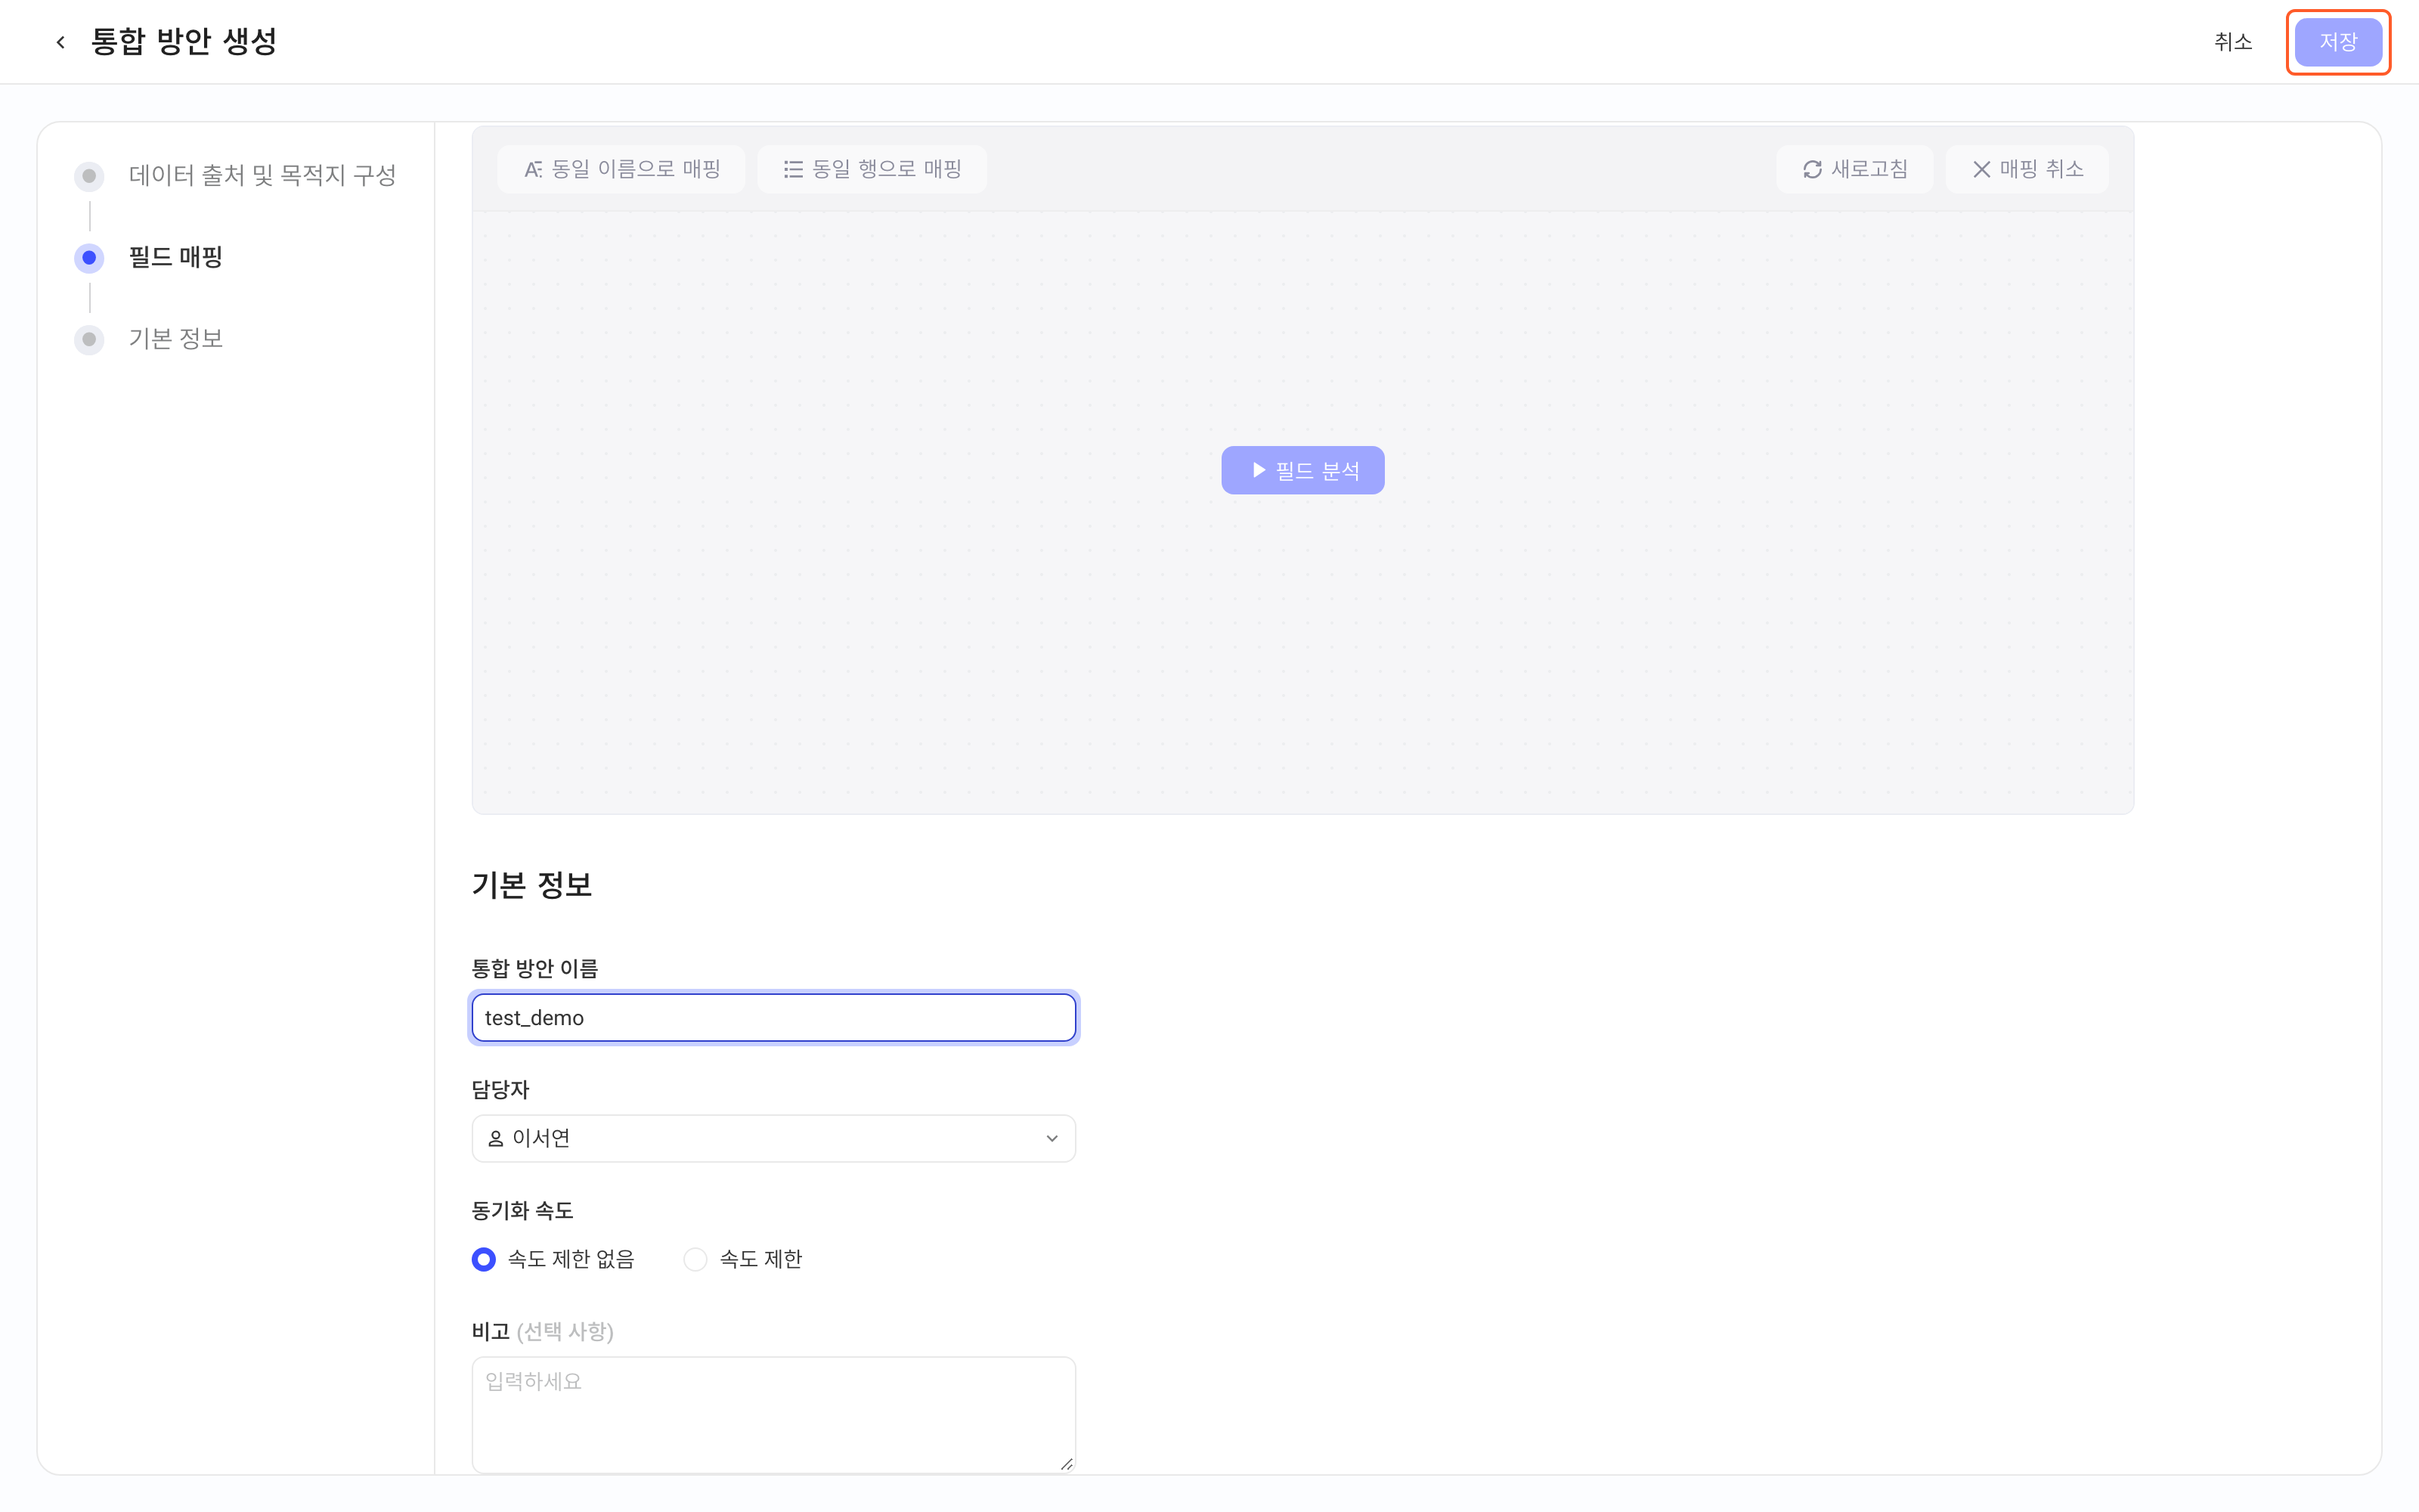Viewport: 2419px width, 1512px height.
Task: Click the step dot beside 데이터 출처 및 목적지 구성
Action: 89,176
